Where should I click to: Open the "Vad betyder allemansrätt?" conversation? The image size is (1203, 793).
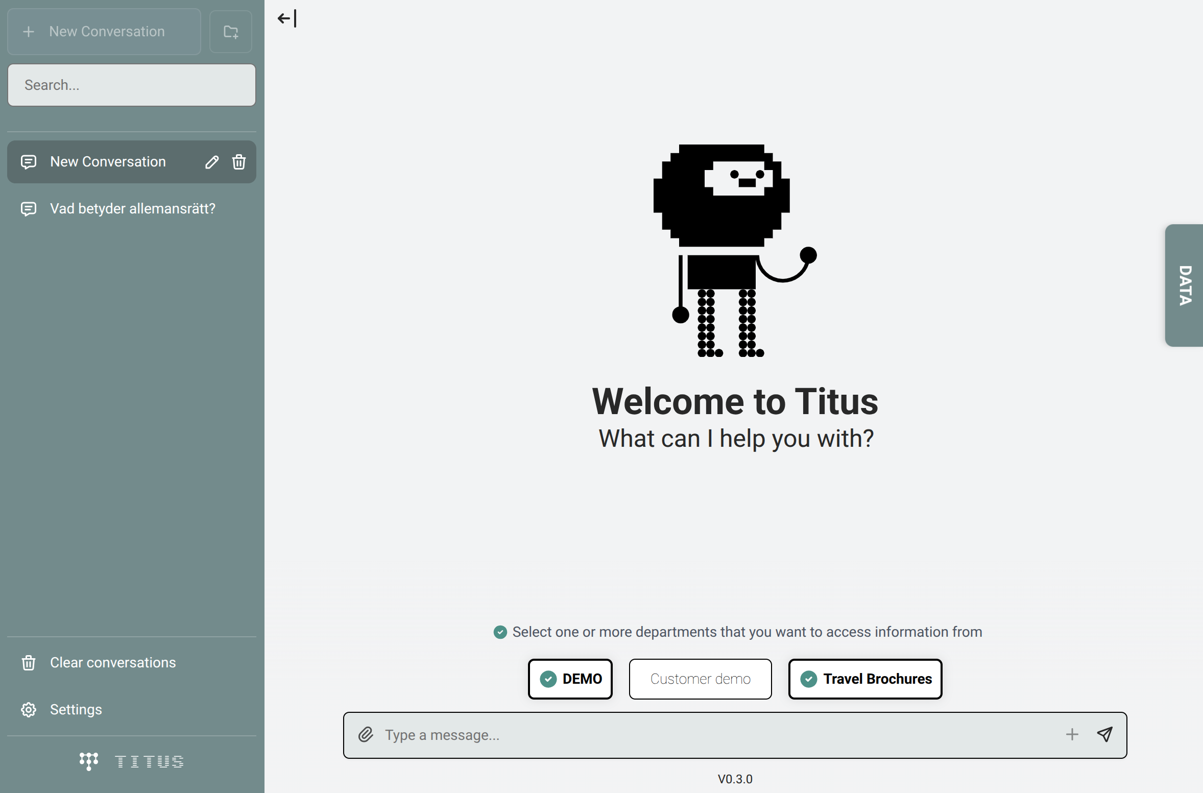pyautogui.click(x=132, y=209)
